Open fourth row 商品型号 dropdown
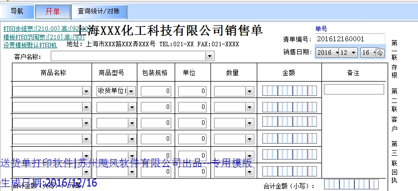This screenshot has width=418, height=191. [x=132, y=139]
